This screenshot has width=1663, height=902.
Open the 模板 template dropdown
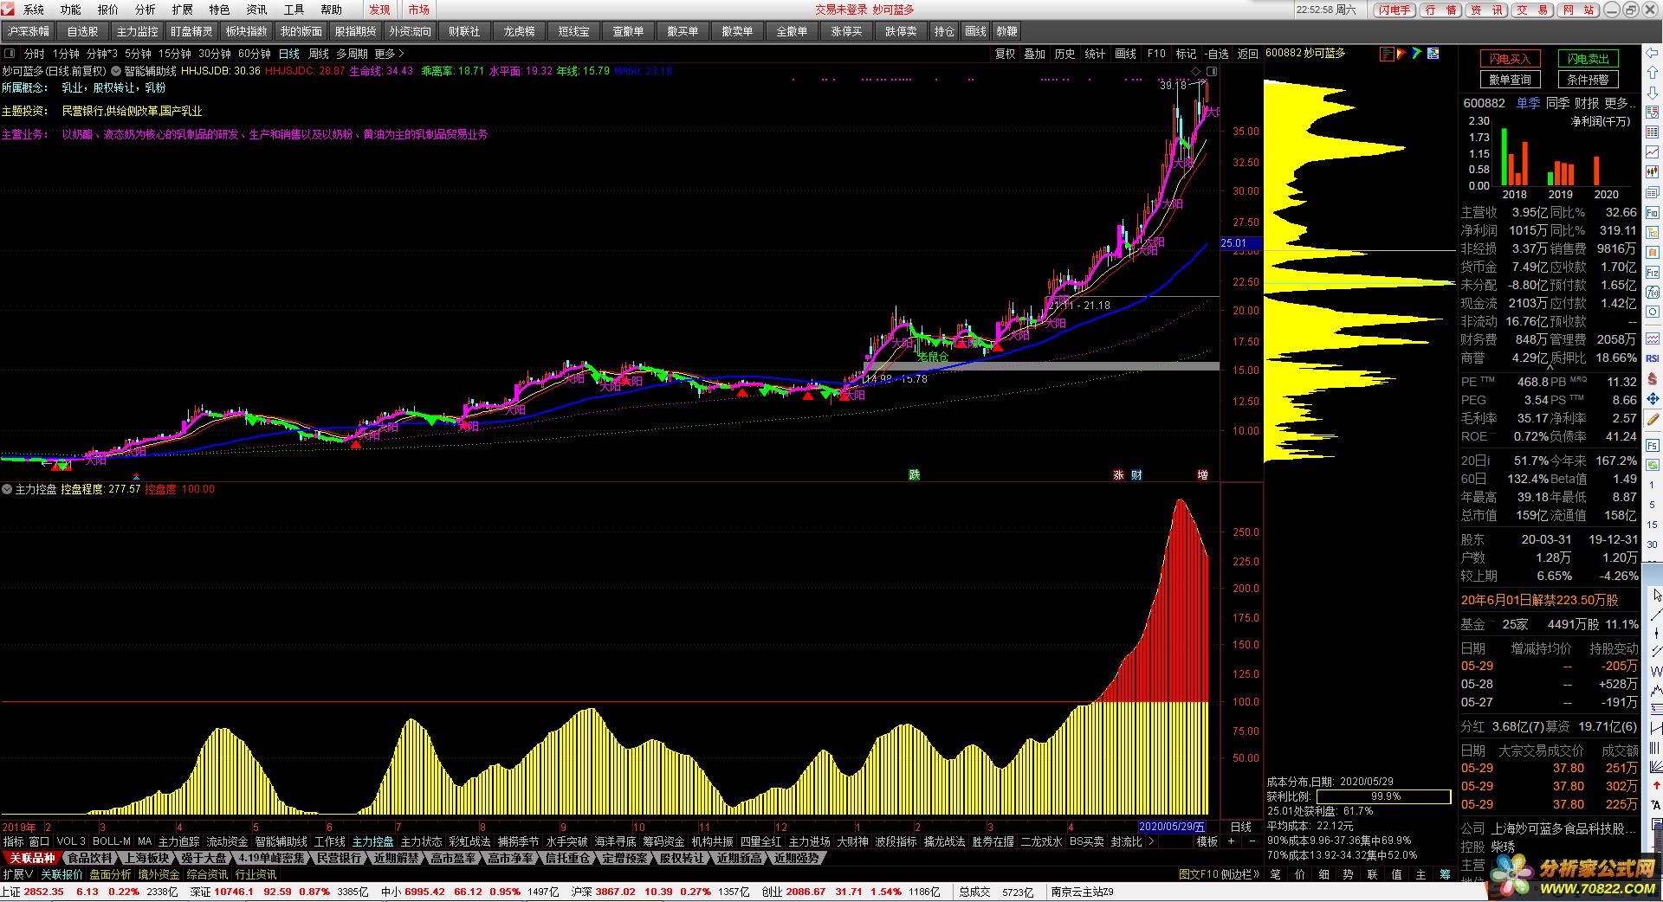1207,841
